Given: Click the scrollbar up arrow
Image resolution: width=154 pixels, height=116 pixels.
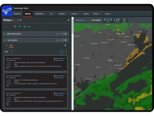Looking at the screenshot, I should coord(73,18).
